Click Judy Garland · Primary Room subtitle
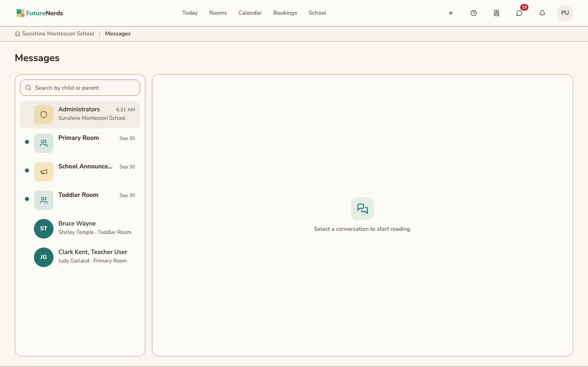This screenshot has height=367, width=588. point(93,261)
